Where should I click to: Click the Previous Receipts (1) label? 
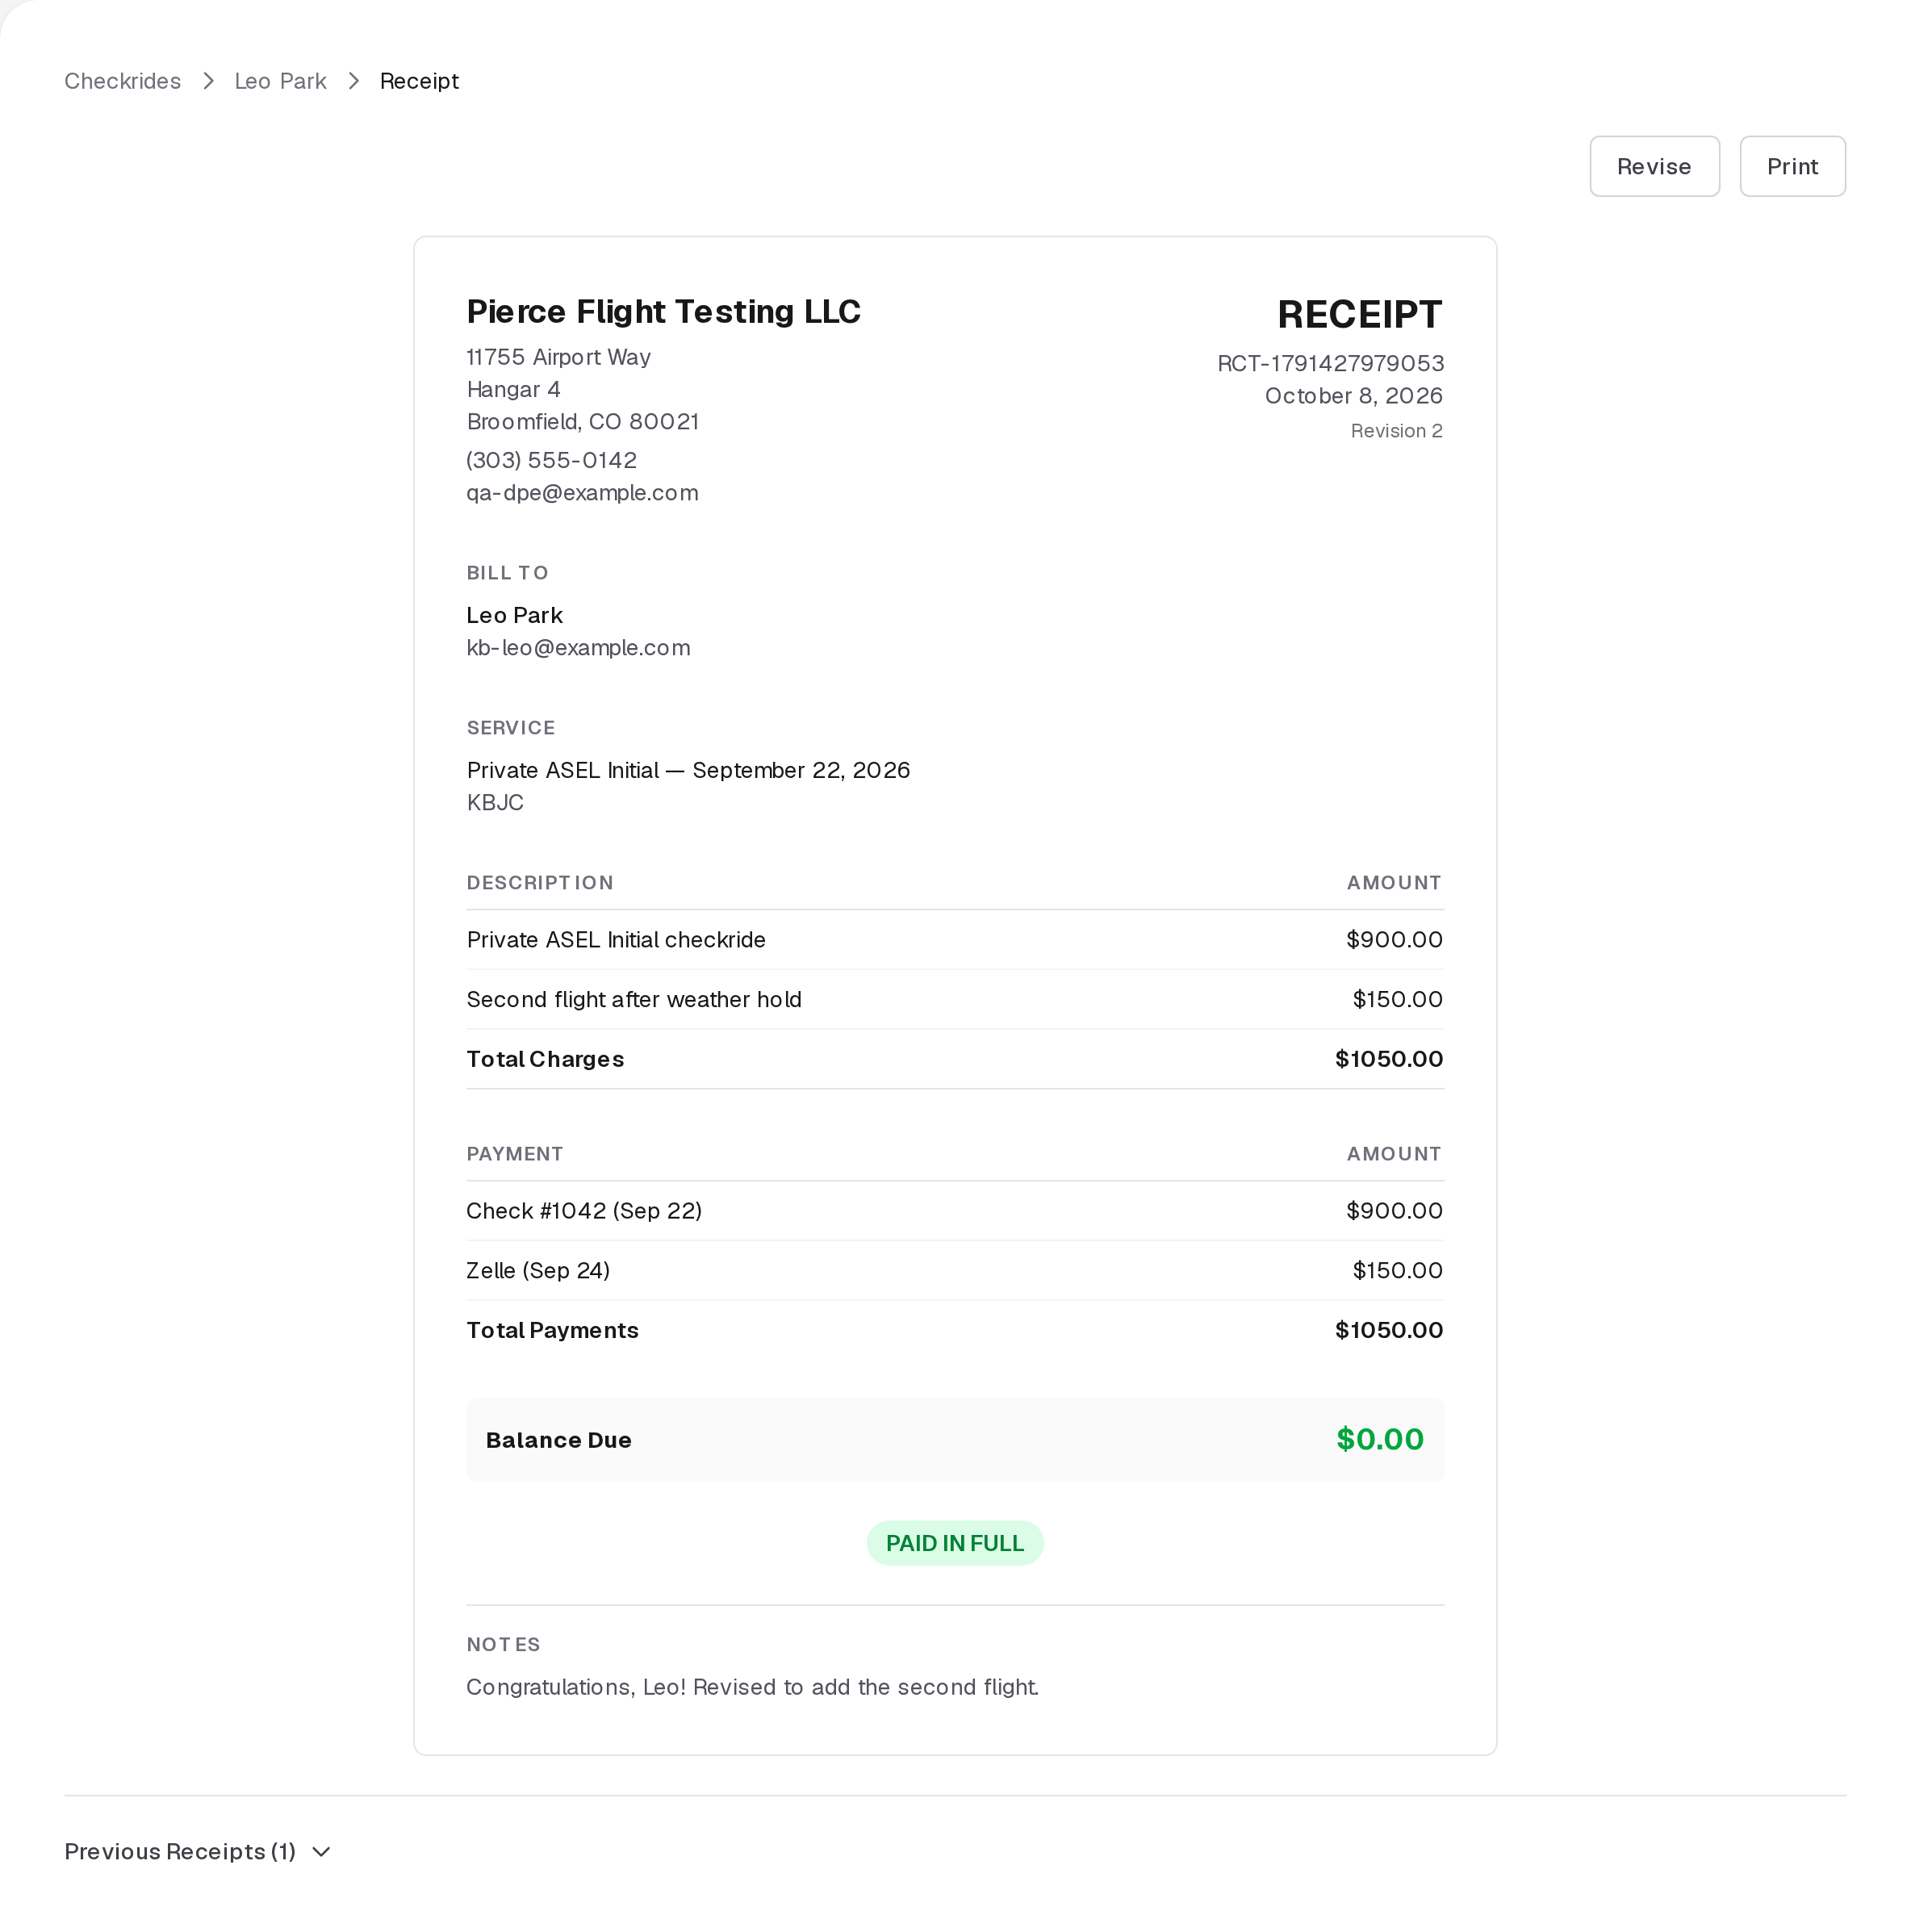pyautogui.click(x=180, y=1852)
